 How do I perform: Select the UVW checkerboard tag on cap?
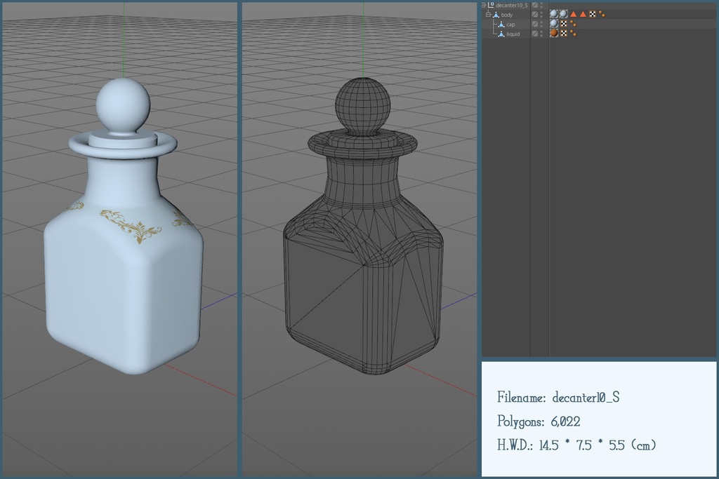pyautogui.click(x=564, y=24)
